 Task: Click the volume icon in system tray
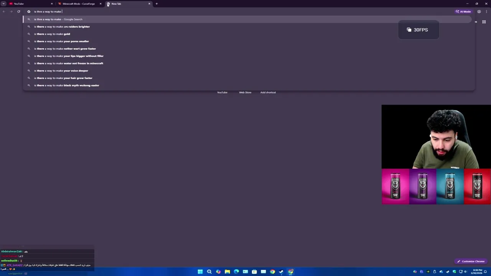pos(465,272)
